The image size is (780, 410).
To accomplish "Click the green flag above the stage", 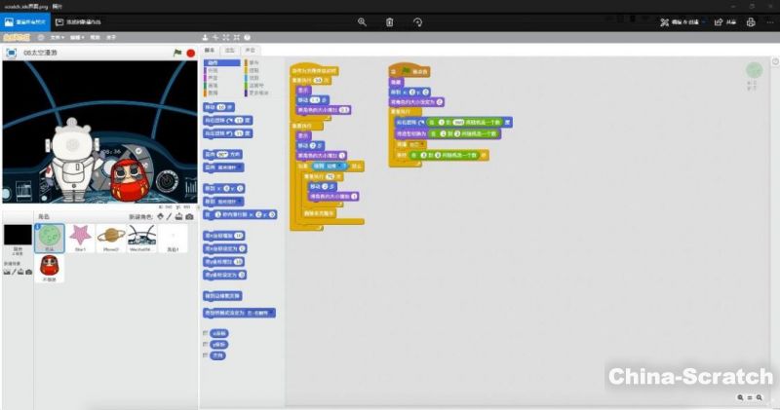I will pos(177,53).
